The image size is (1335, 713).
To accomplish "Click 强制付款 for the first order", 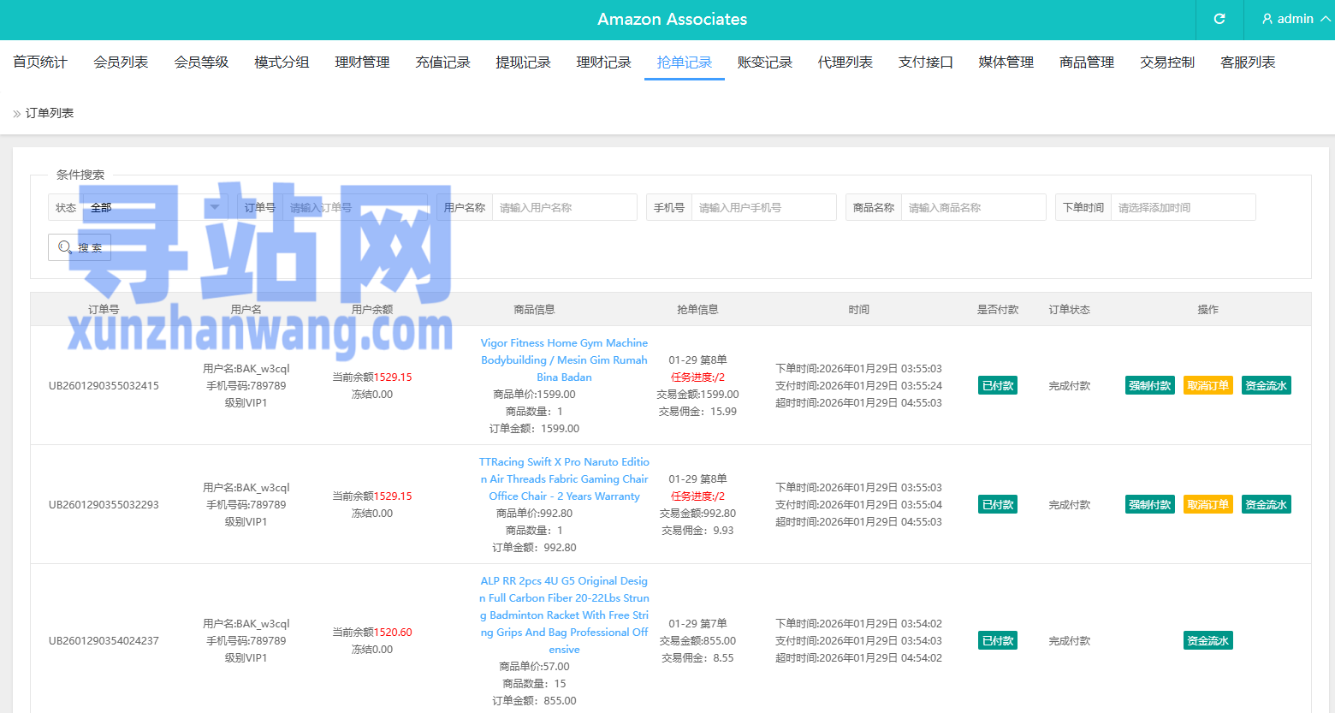I will click(1149, 385).
